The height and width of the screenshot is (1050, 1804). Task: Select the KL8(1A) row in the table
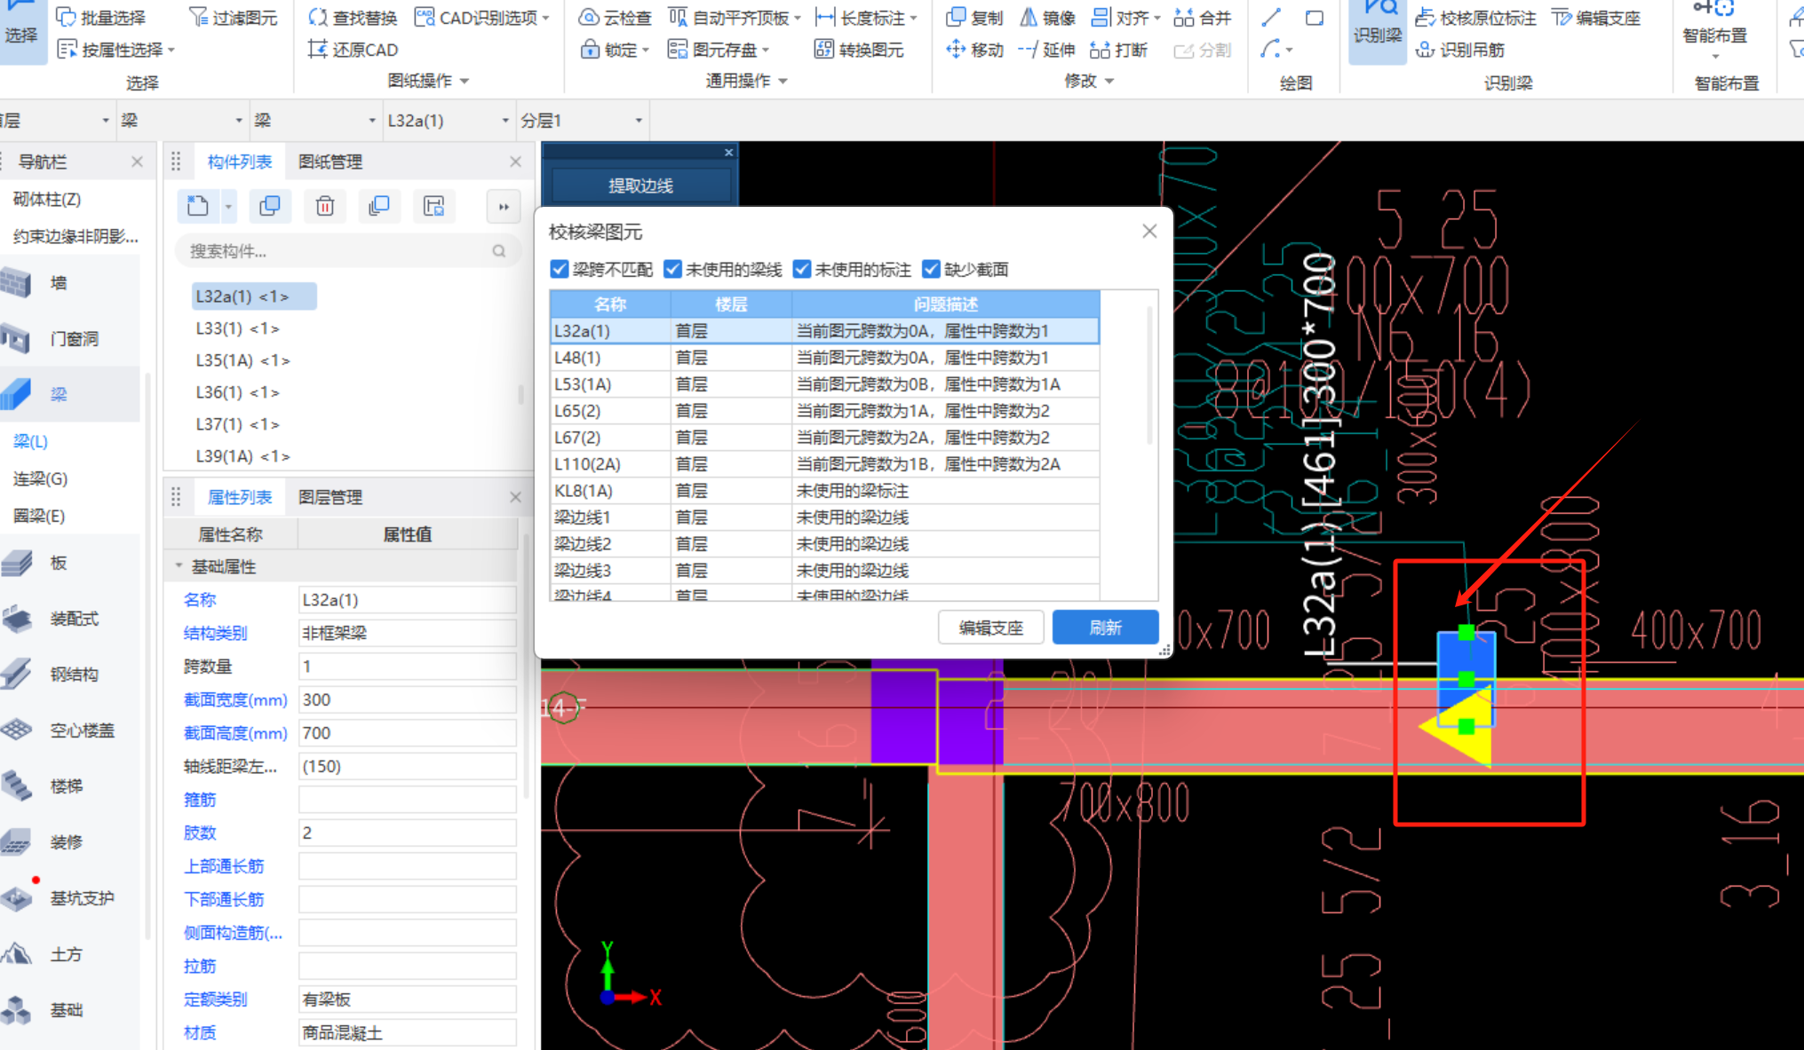tap(824, 491)
